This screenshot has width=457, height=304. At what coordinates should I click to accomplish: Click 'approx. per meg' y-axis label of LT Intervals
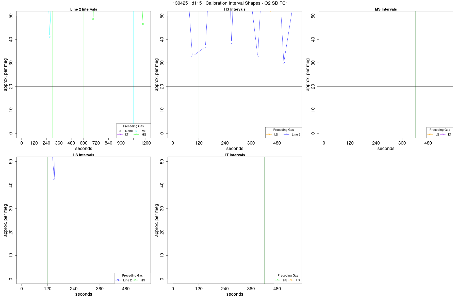(x=157, y=220)
